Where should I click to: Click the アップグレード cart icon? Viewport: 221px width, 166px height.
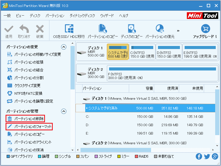[x=205, y=29]
